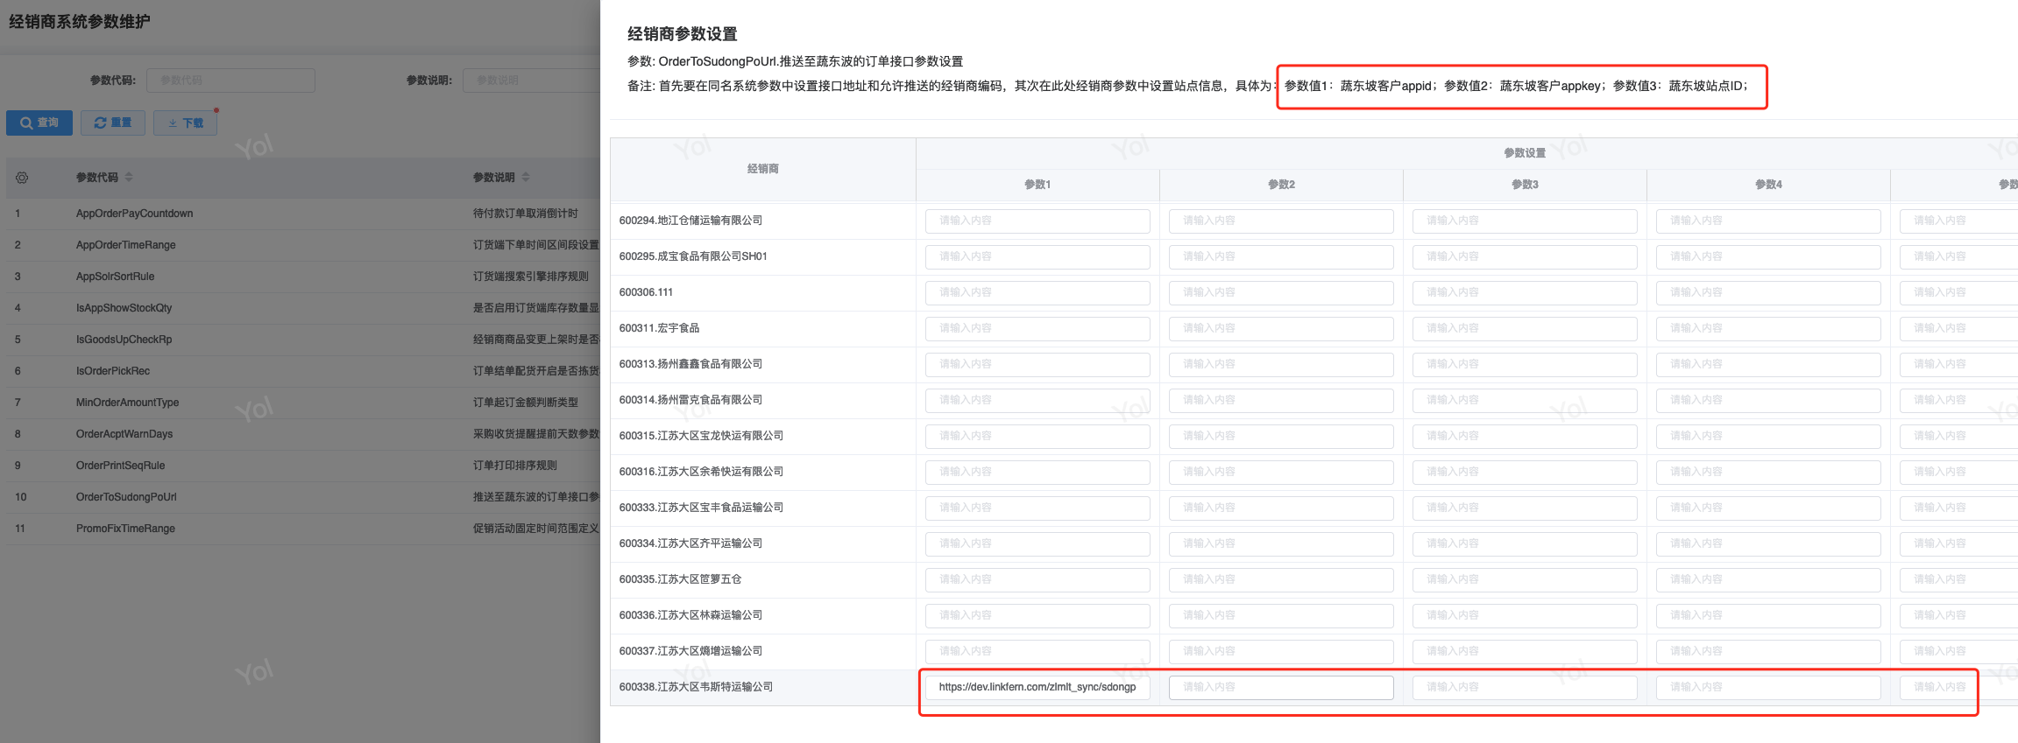Focus the 参数说明 filter input

tap(531, 81)
